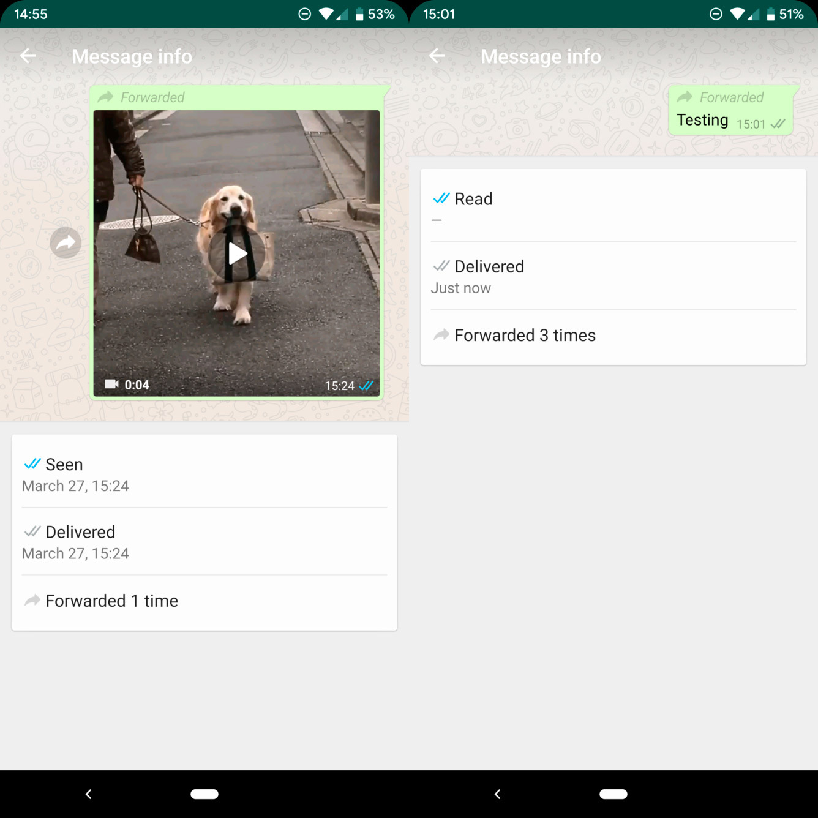Tap the Do Not Disturb icon in the left status bar
This screenshot has width=818, height=818.
coord(304,14)
